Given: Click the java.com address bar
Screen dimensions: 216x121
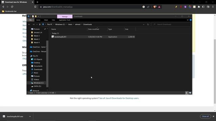Looking at the screenshot, I should click(x=91, y=7).
